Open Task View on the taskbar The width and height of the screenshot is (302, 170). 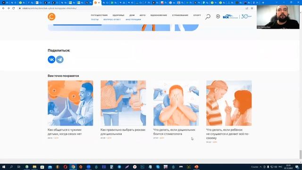tap(19, 167)
